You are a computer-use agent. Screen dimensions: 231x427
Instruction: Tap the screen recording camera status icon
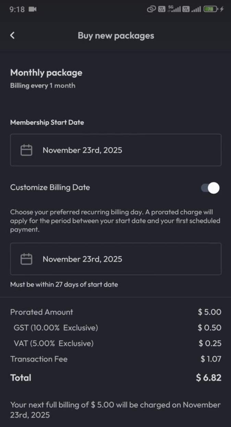[x=33, y=10]
